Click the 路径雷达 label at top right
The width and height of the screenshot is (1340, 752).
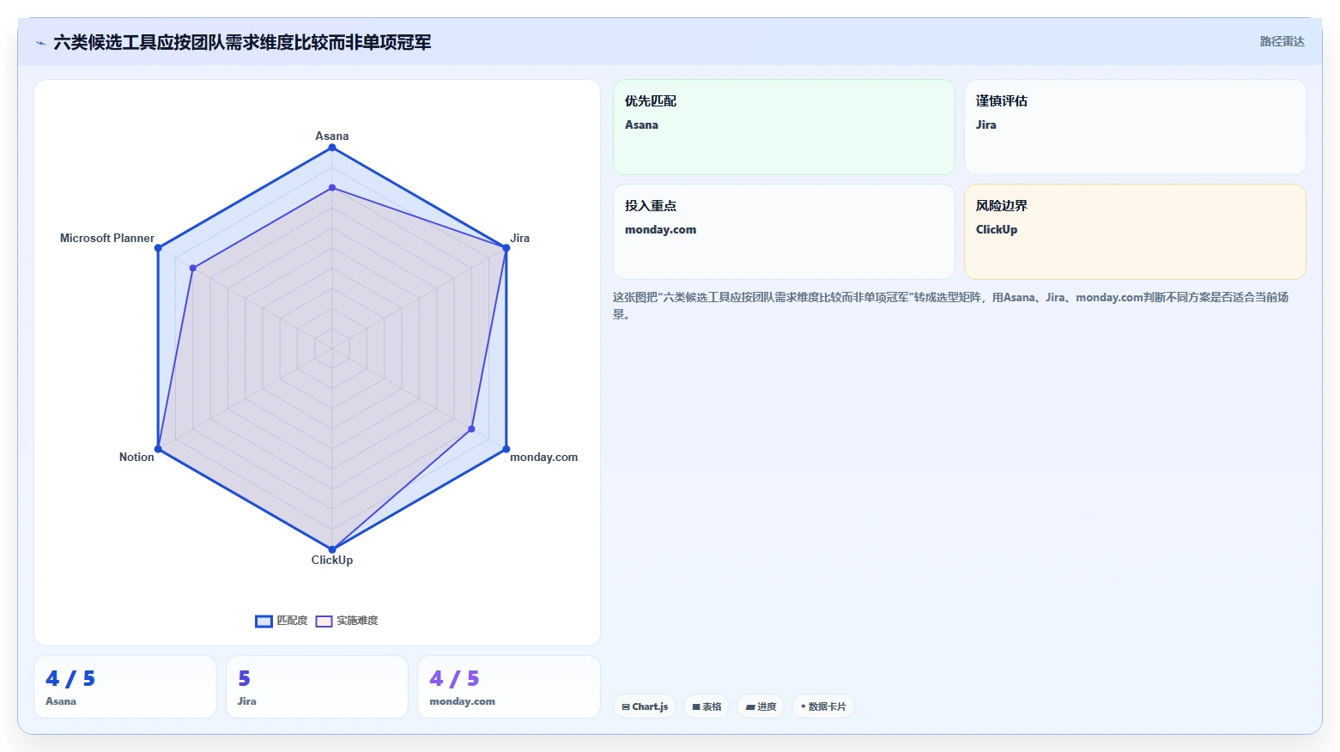coord(1282,41)
